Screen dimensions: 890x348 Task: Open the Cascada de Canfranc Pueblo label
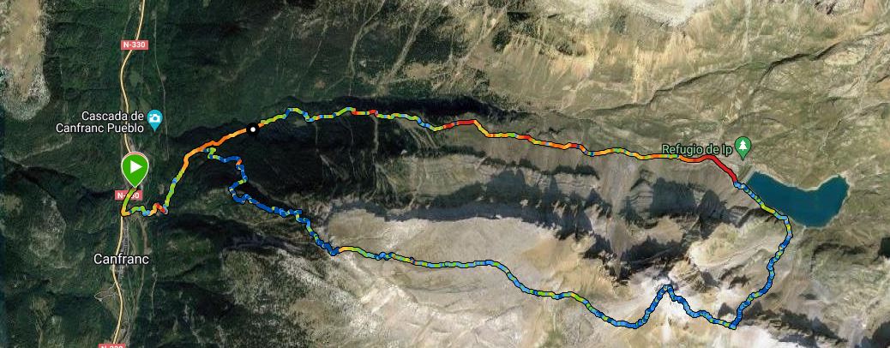click(x=101, y=122)
